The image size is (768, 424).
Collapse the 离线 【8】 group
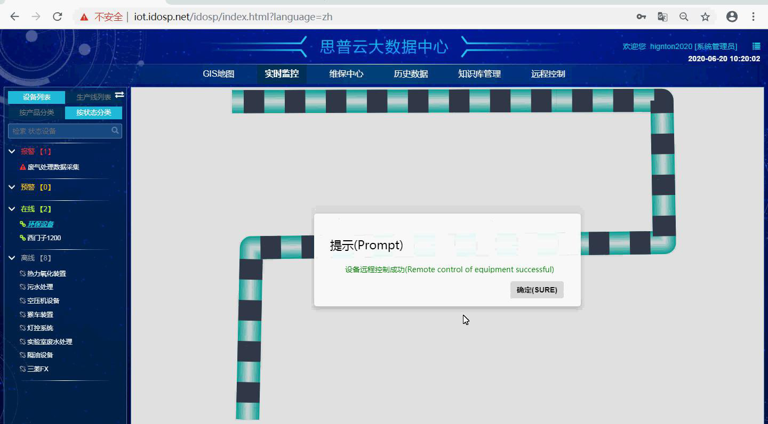coord(12,257)
